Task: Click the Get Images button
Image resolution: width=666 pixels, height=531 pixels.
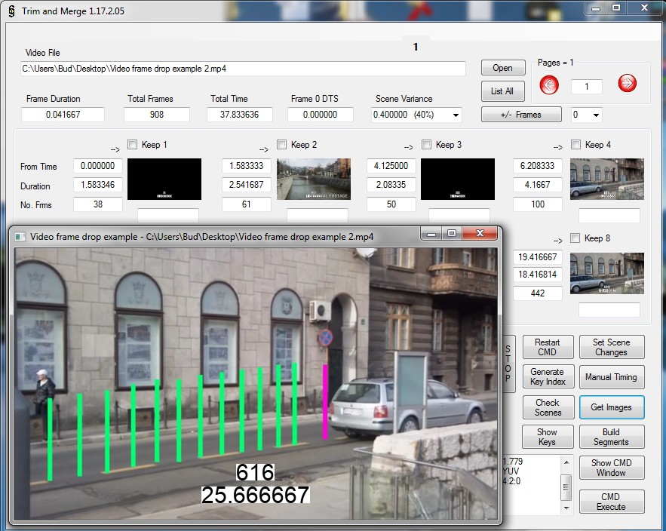Action: click(612, 407)
